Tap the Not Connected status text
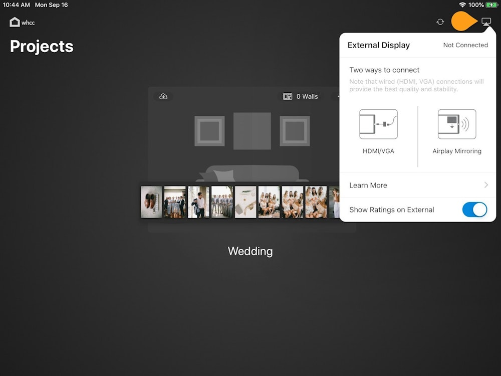501x376 pixels. point(465,45)
